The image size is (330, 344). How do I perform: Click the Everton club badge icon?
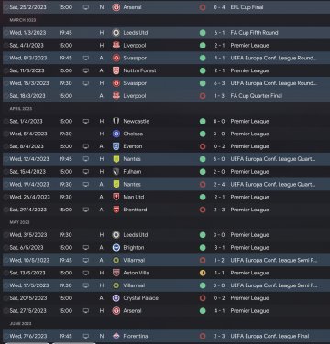[x=116, y=146]
